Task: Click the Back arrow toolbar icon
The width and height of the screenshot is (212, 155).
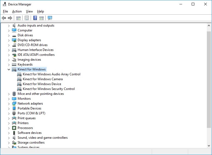Action: coord(4,18)
